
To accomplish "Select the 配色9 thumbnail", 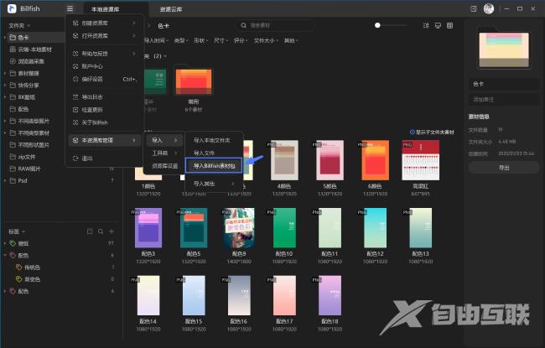I will tap(239, 228).
